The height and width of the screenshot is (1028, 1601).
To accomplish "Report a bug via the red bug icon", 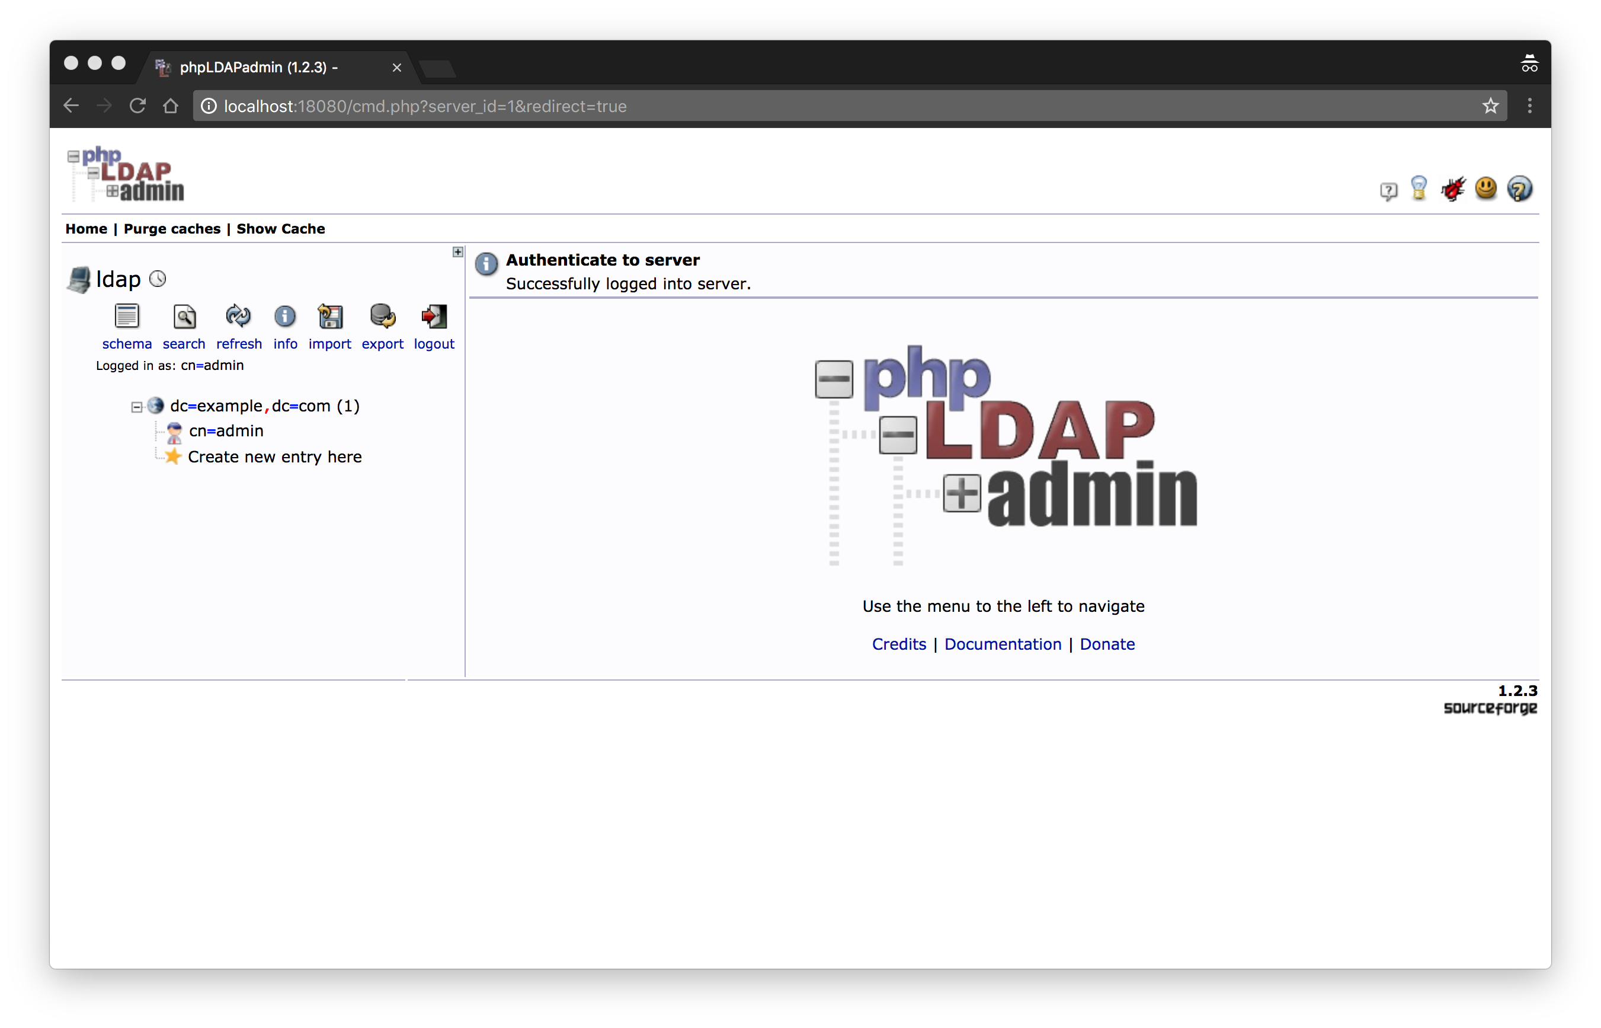I will 1453,190.
